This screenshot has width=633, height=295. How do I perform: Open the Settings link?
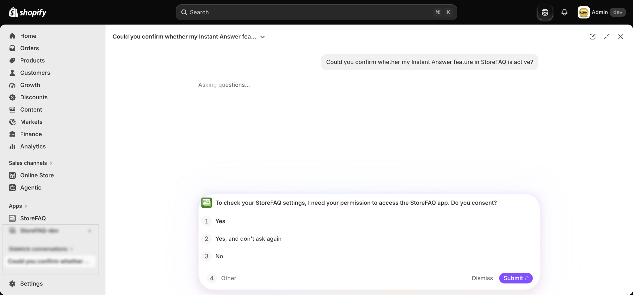[x=32, y=284]
